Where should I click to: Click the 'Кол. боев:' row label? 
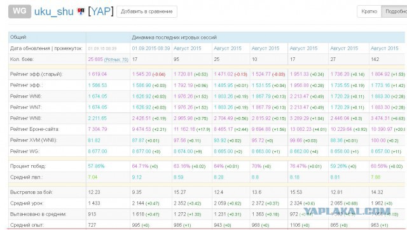(22, 59)
